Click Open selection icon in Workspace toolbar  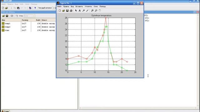pos(12,16)
